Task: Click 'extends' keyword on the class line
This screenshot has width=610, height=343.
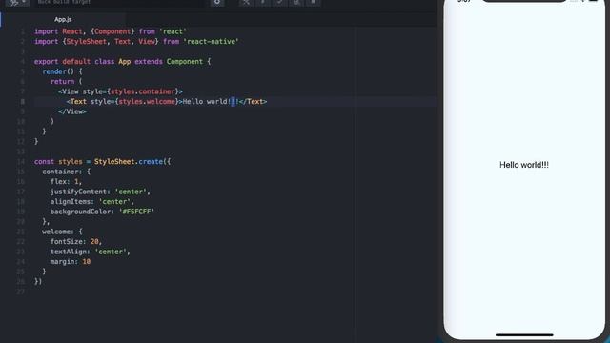Action: point(149,61)
